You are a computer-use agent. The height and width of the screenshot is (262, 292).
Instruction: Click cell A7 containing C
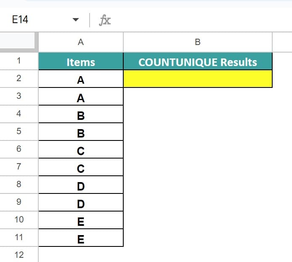(x=81, y=167)
